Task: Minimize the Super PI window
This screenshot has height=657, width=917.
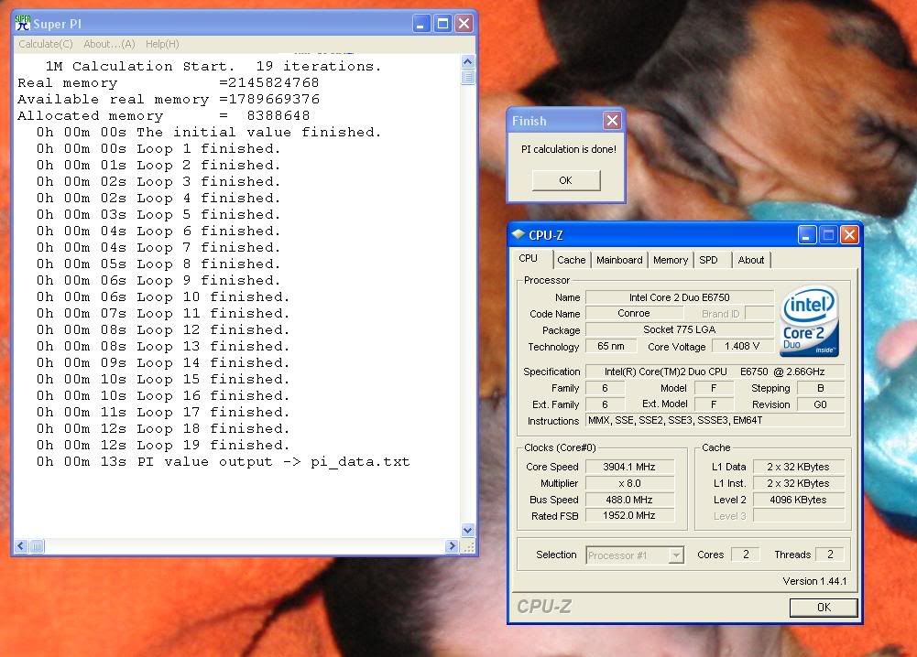Action: tap(421, 24)
